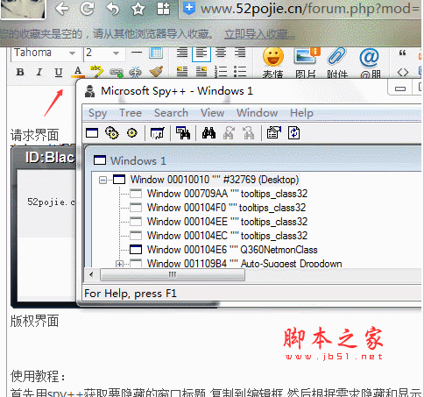Screen dimensions: 424x397
Task: Click the Spy++ detective title icon
Action: (x=90, y=91)
